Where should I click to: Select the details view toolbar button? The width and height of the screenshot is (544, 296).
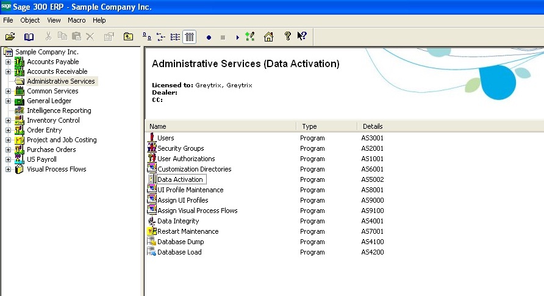pos(190,37)
